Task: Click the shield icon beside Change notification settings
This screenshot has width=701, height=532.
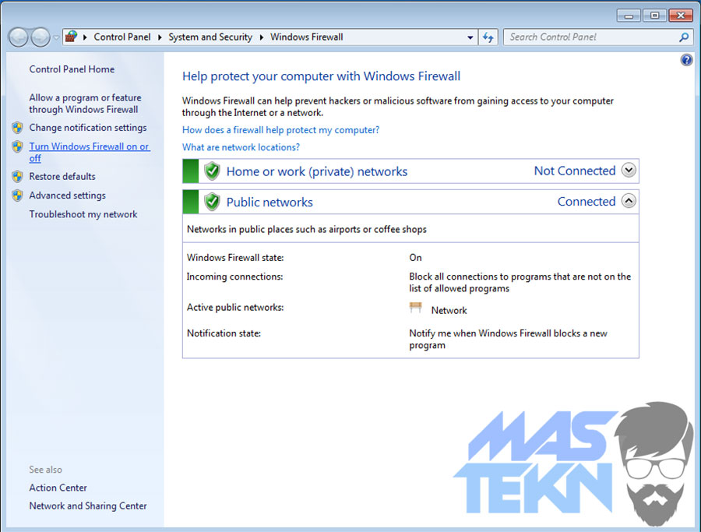Action: coord(17,128)
